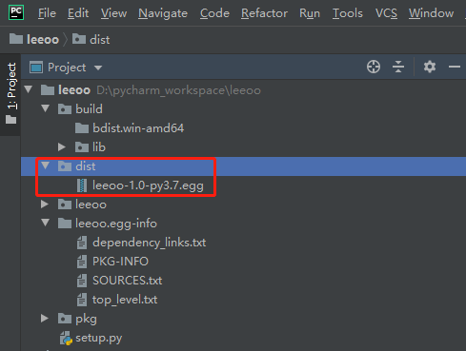Collapse the build folder
The image size is (466, 351).
(x=46, y=108)
